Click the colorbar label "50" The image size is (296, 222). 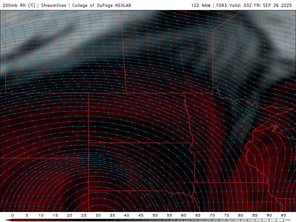[x=155, y=215]
